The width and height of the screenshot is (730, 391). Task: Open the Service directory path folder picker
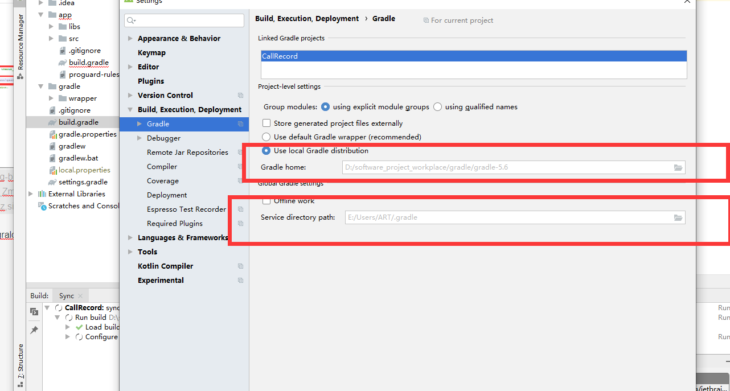(678, 217)
